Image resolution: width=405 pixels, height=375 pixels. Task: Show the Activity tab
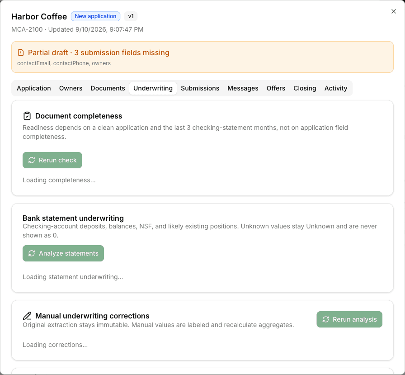tap(336, 88)
